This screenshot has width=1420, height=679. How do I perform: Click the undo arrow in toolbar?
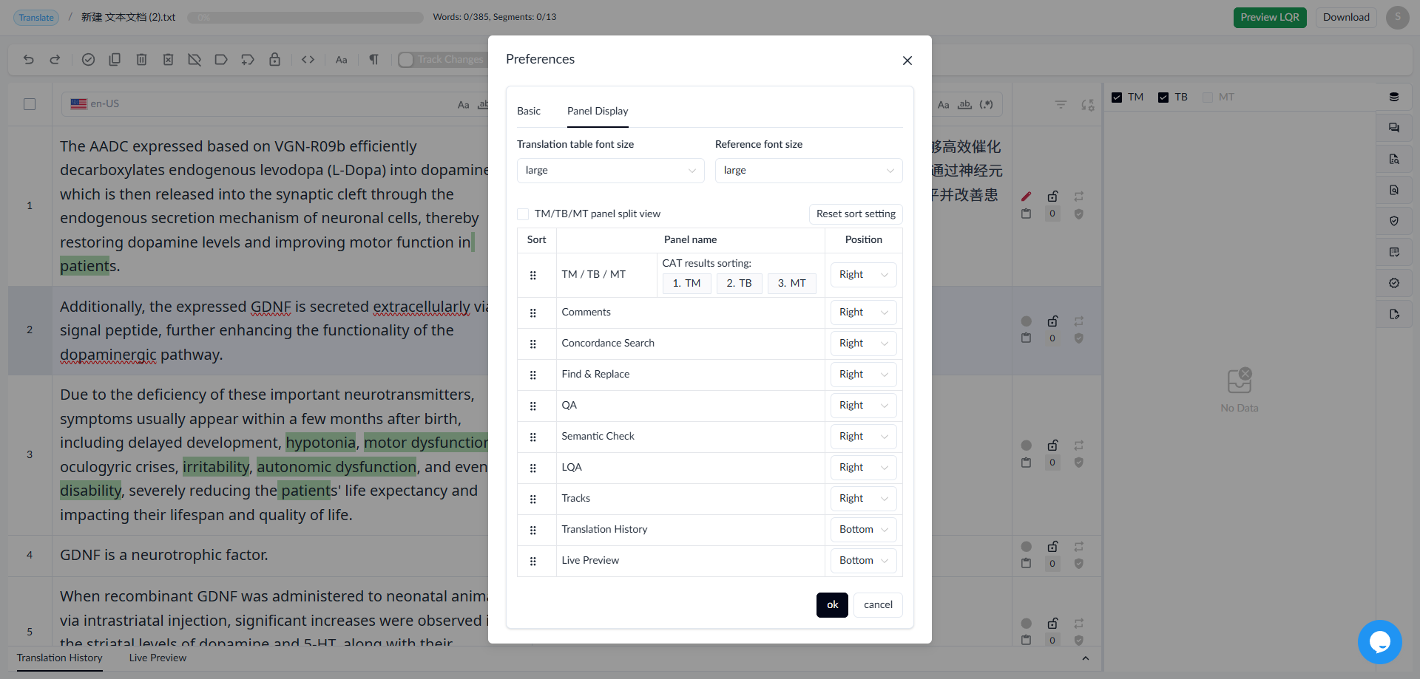(29, 60)
